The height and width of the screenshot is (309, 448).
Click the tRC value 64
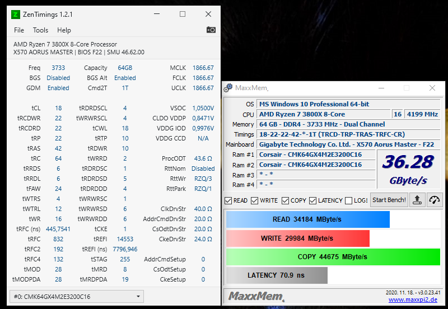[x=58, y=158]
